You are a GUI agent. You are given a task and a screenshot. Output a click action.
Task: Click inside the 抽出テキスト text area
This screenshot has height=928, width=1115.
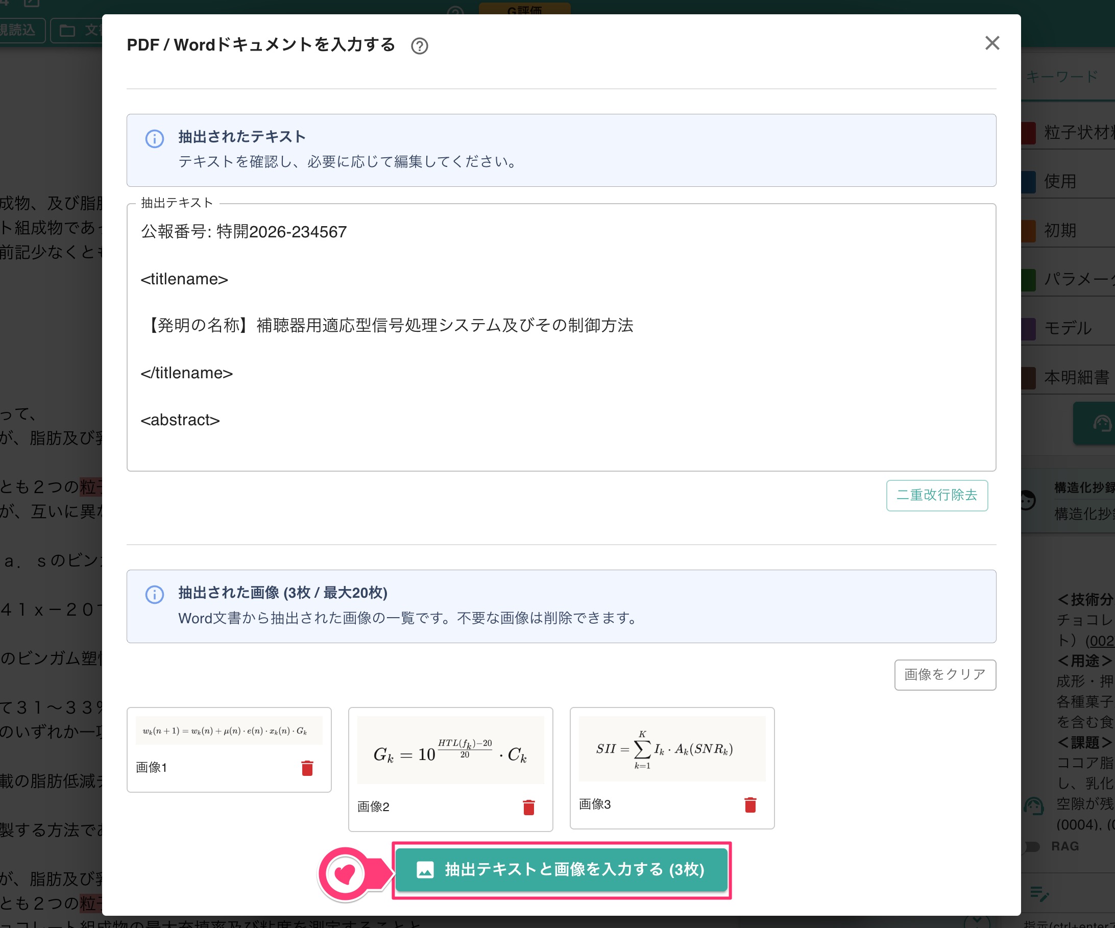(561, 337)
